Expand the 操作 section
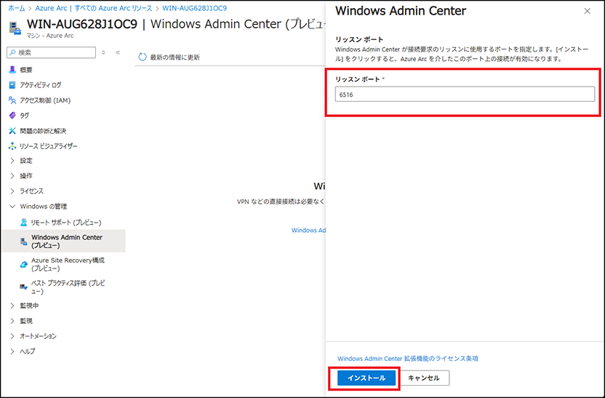 (12, 176)
